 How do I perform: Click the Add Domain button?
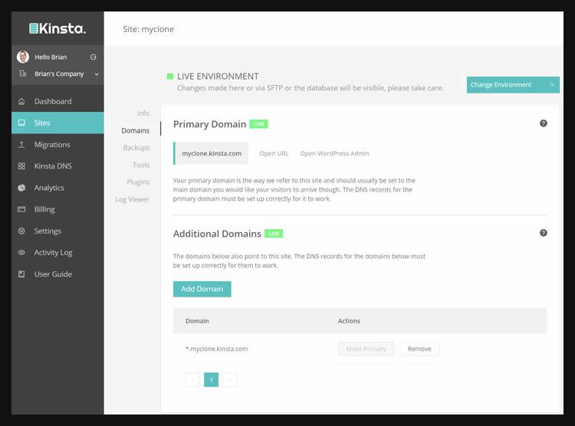click(202, 289)
